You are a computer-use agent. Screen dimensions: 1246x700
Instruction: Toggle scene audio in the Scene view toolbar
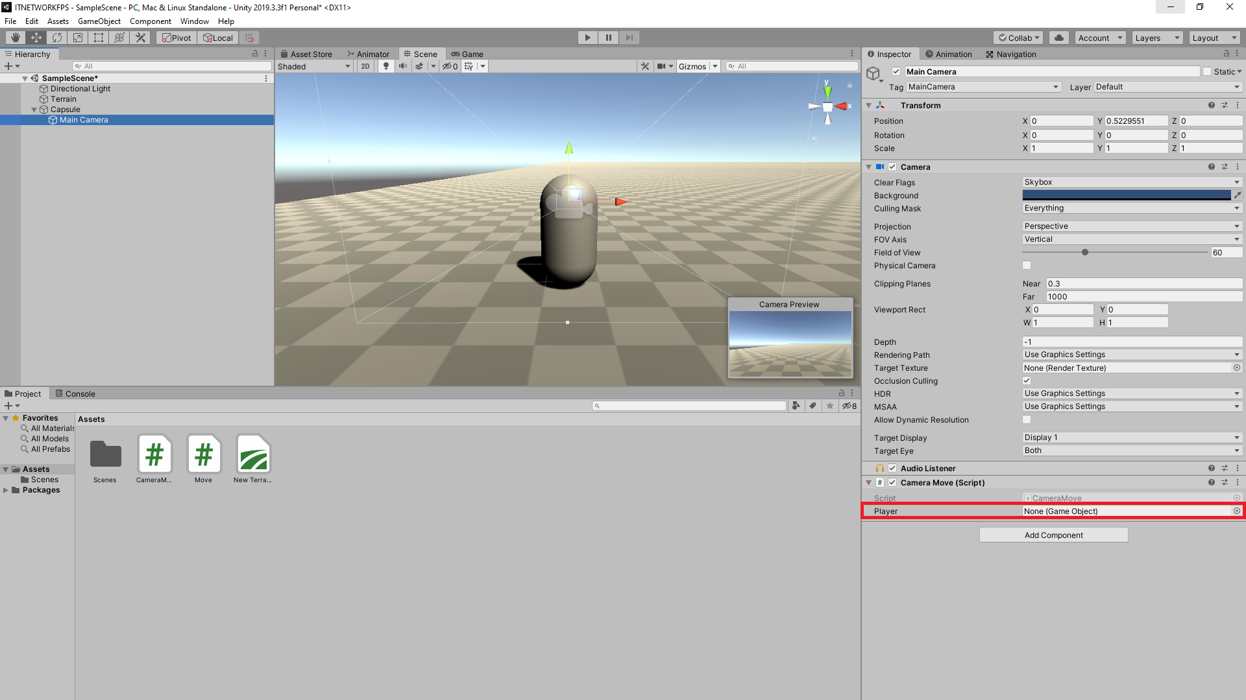[402, 65]
